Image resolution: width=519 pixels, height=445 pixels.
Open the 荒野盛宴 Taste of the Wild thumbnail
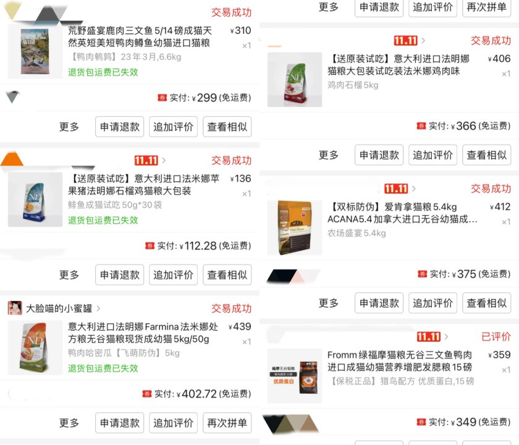(35, 51)
